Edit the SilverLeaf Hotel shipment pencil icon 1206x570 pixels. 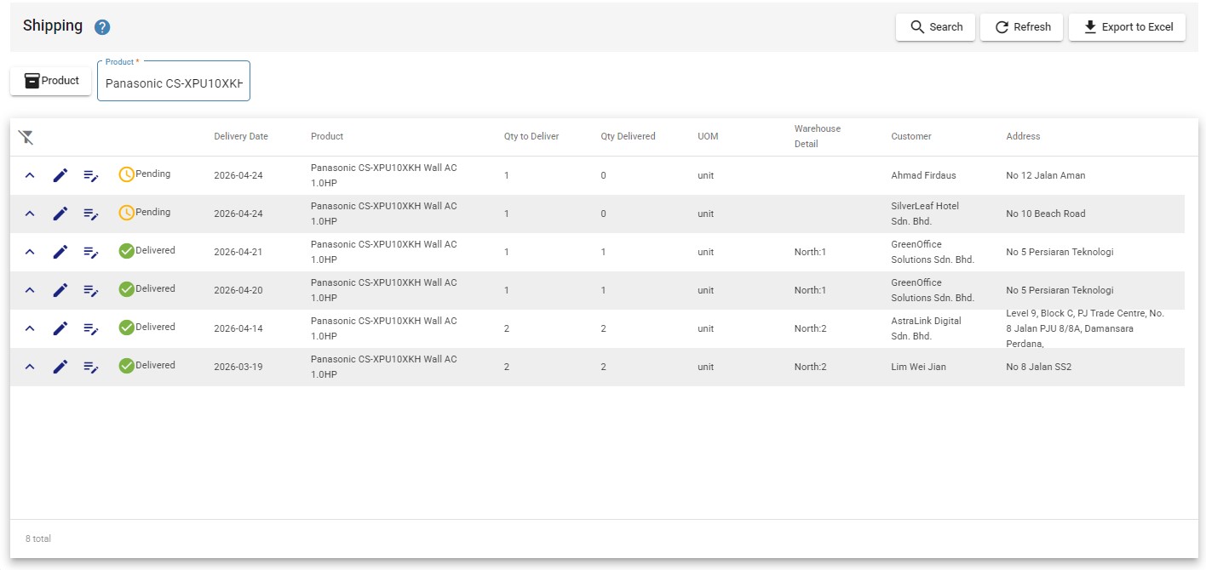pos(60,214)
